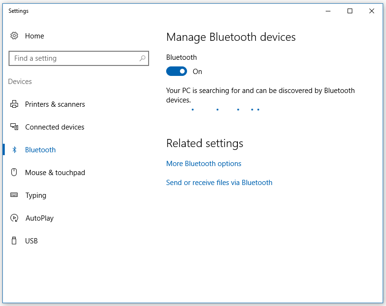This screenshot has width=386, height=306.
Task: Focus the Find a setting box
Action: [x=79, y=58]
